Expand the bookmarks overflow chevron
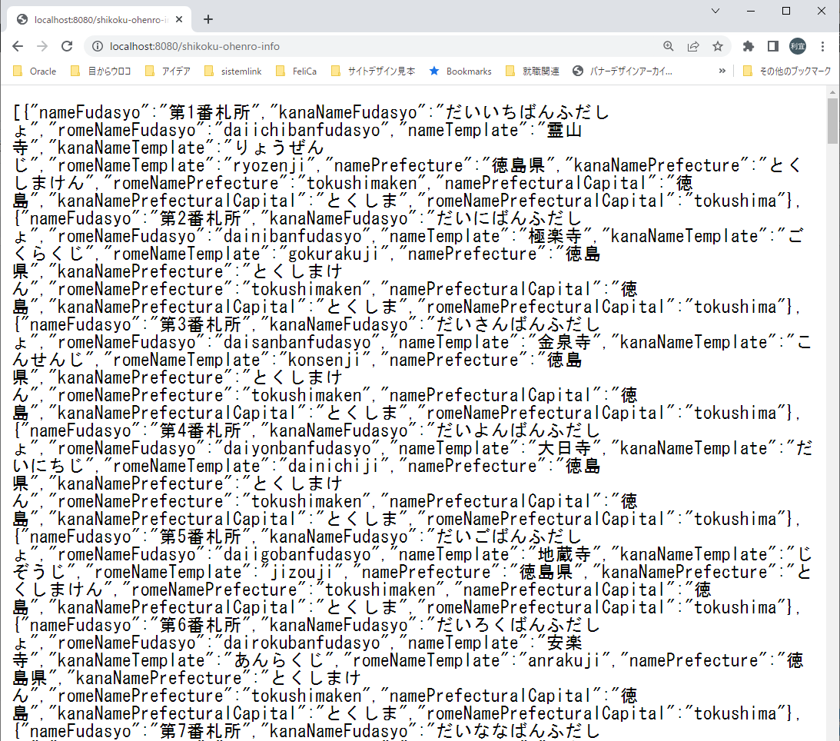This screenshot has width=840, height=741. tap(721, 71)
